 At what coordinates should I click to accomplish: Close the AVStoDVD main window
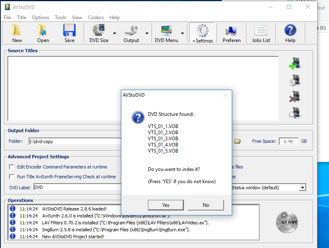tap(308, 7)
